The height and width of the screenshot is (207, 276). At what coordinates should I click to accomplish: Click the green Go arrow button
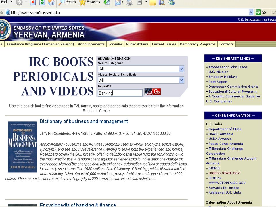pyautogui.click(x=261, y=12)
